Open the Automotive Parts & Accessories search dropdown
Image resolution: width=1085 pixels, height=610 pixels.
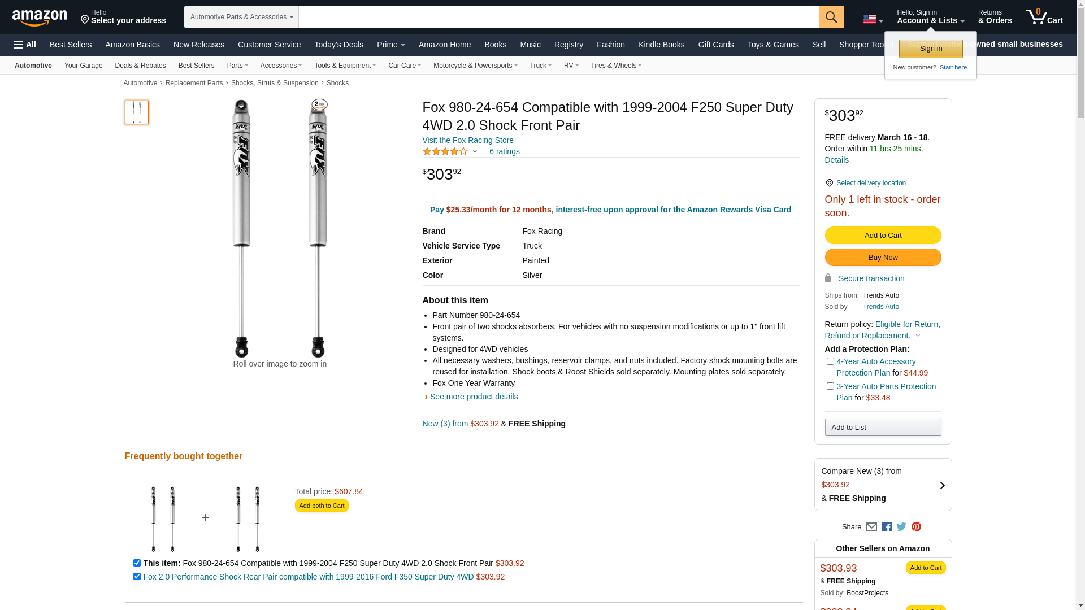click(x=241, y=17)
